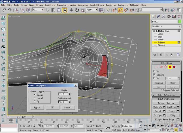Image resolution: width=183 pixels, height=133 pixels.
Task: Select the Local bevel type radio
Action: (x=35, y=98)
